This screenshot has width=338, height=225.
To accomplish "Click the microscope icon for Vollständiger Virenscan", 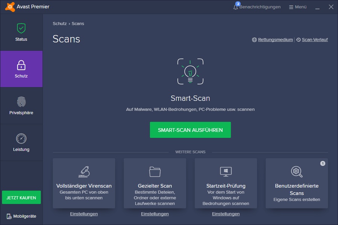I will tap(84, 172).
